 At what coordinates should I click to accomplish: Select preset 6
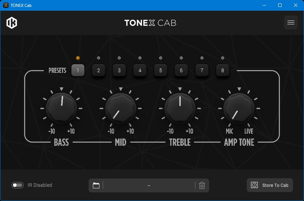[181, 70]
